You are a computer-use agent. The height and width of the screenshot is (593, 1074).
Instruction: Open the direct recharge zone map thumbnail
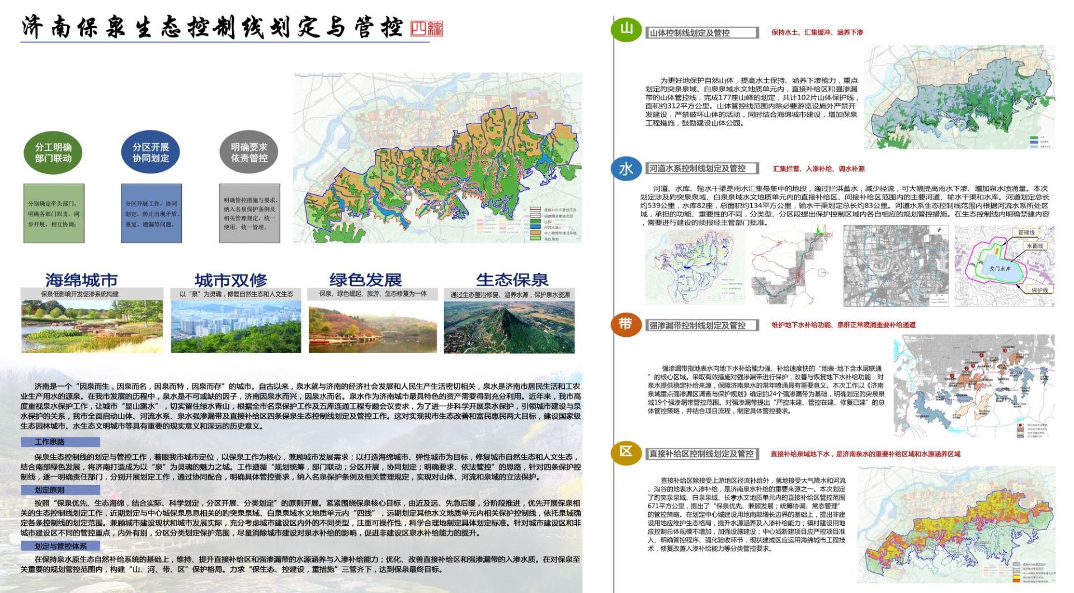[957, 525]
